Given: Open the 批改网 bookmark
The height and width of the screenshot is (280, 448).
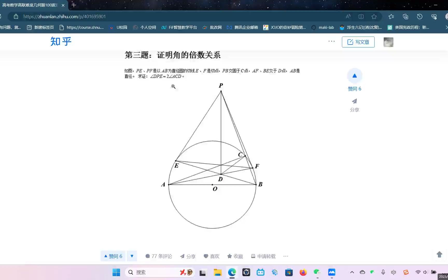Looking at the screenshot, I should coord(212,27).
